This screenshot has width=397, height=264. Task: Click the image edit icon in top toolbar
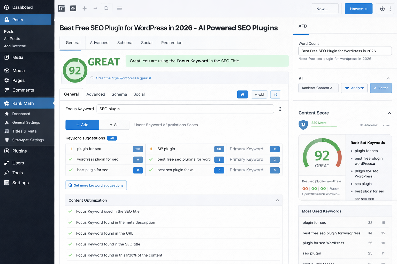tap(73, 8)
